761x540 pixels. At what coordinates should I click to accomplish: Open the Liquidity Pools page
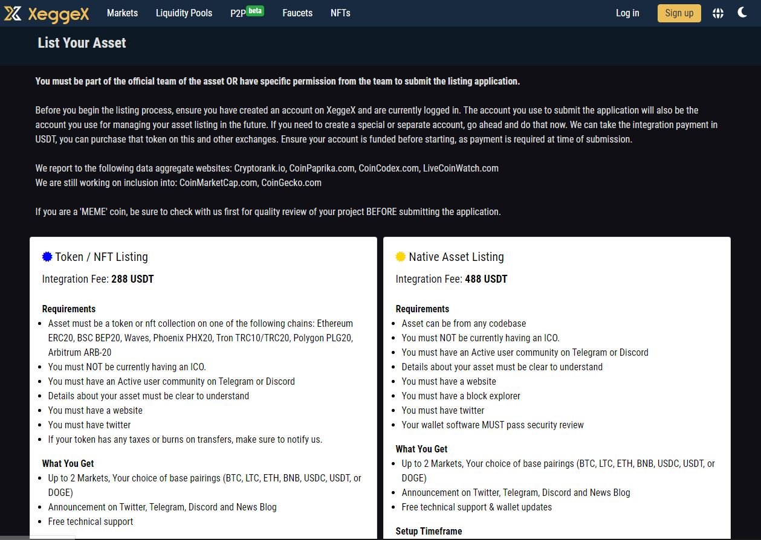[184, 13]
